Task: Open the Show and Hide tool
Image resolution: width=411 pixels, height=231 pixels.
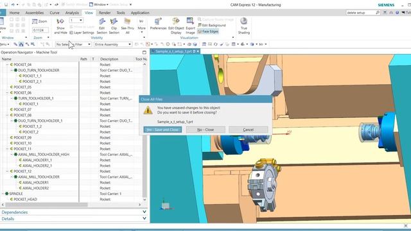Action: pyautogui.click(x=60, y=26)
